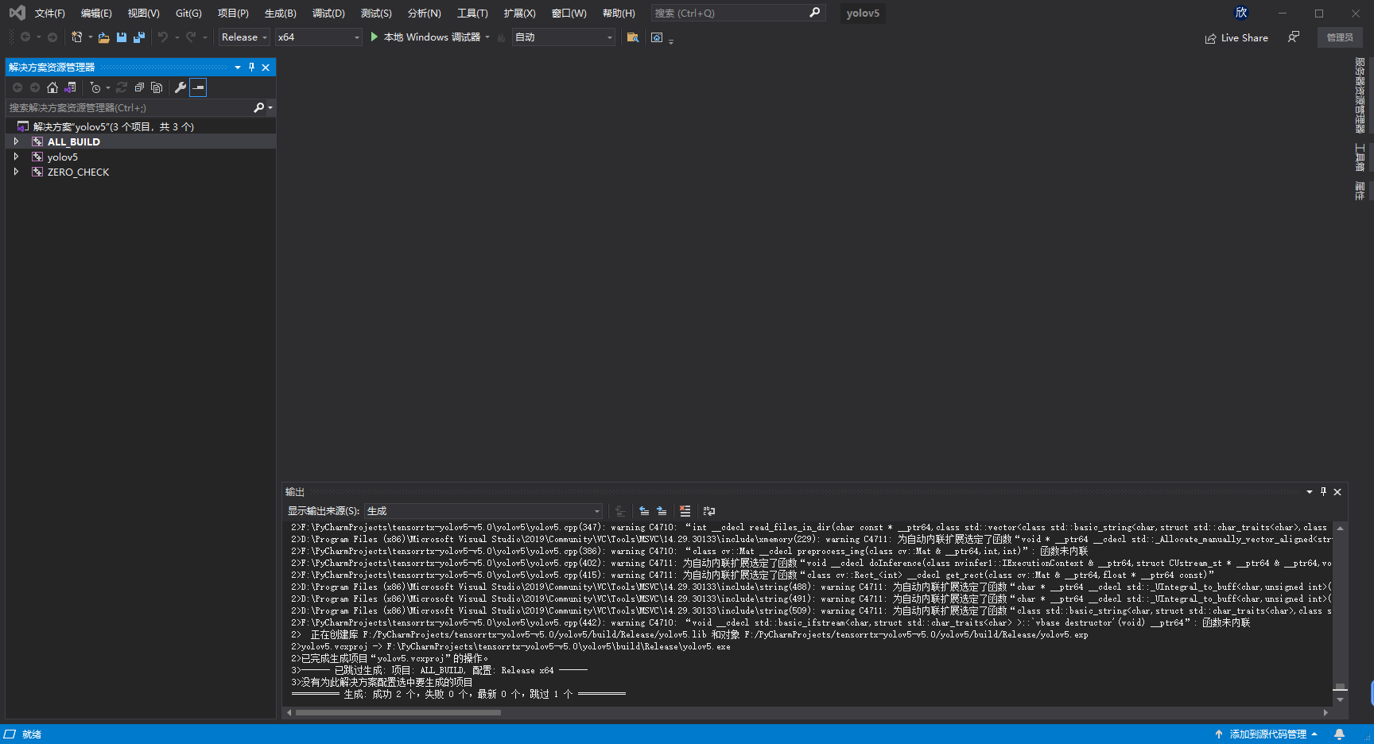Open the Git(G) menu
1374x744 pixels.
point(188,14)
